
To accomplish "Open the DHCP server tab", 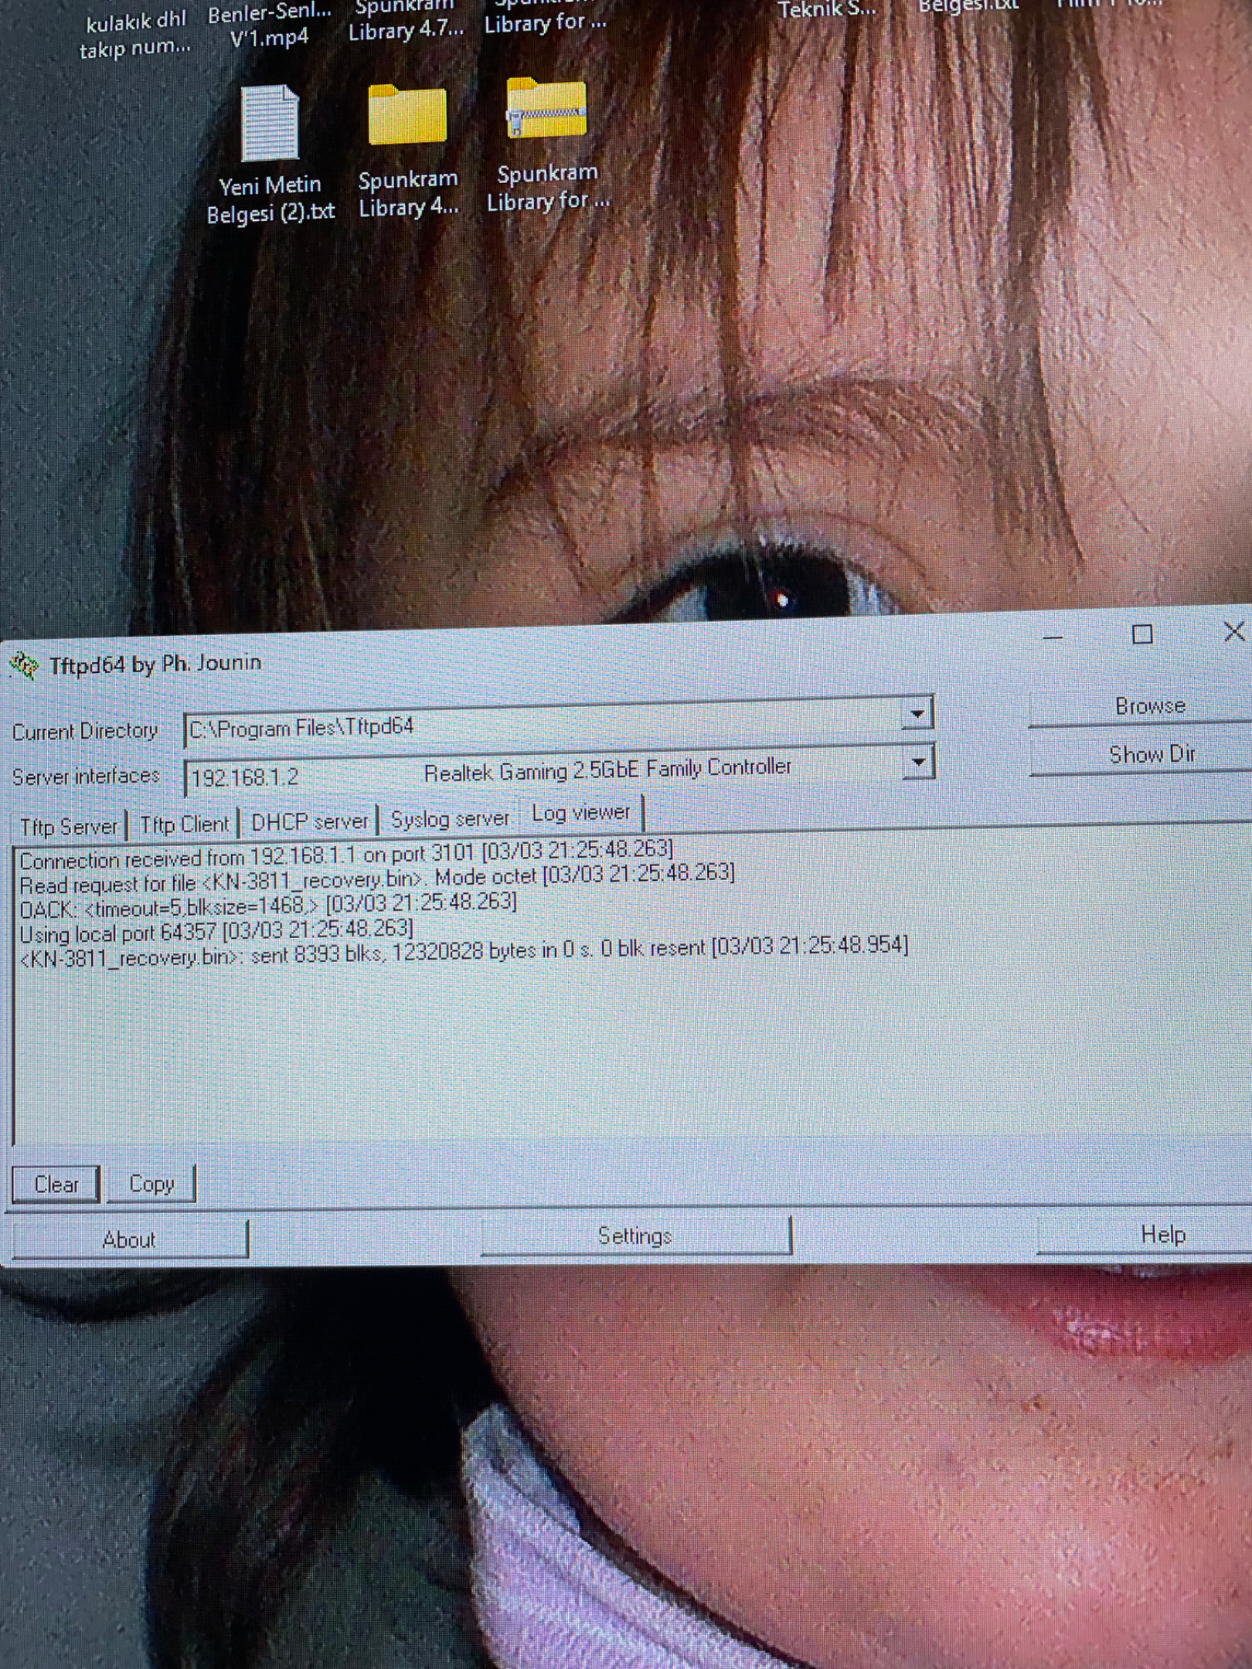I will click(x=309, y=821).
